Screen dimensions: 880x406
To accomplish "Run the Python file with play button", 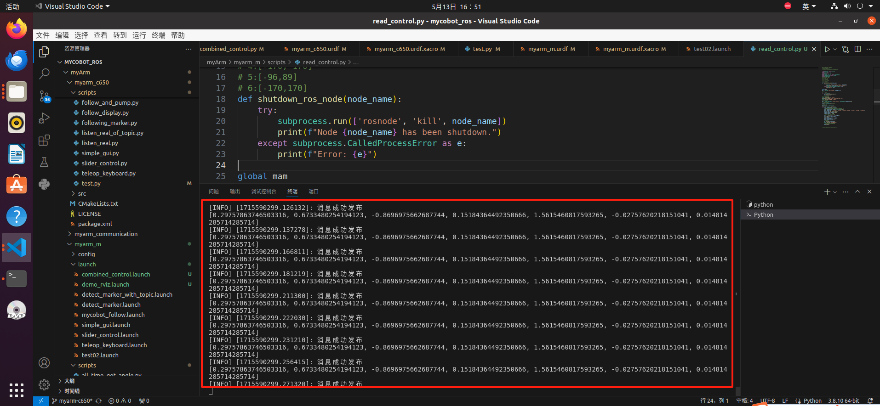I will pos(827,49).
